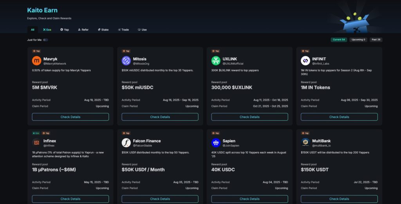The image size is (401, 204).
Task: Open the Sapien project logo
Action: pyautogui.click(x=216, y=143)
